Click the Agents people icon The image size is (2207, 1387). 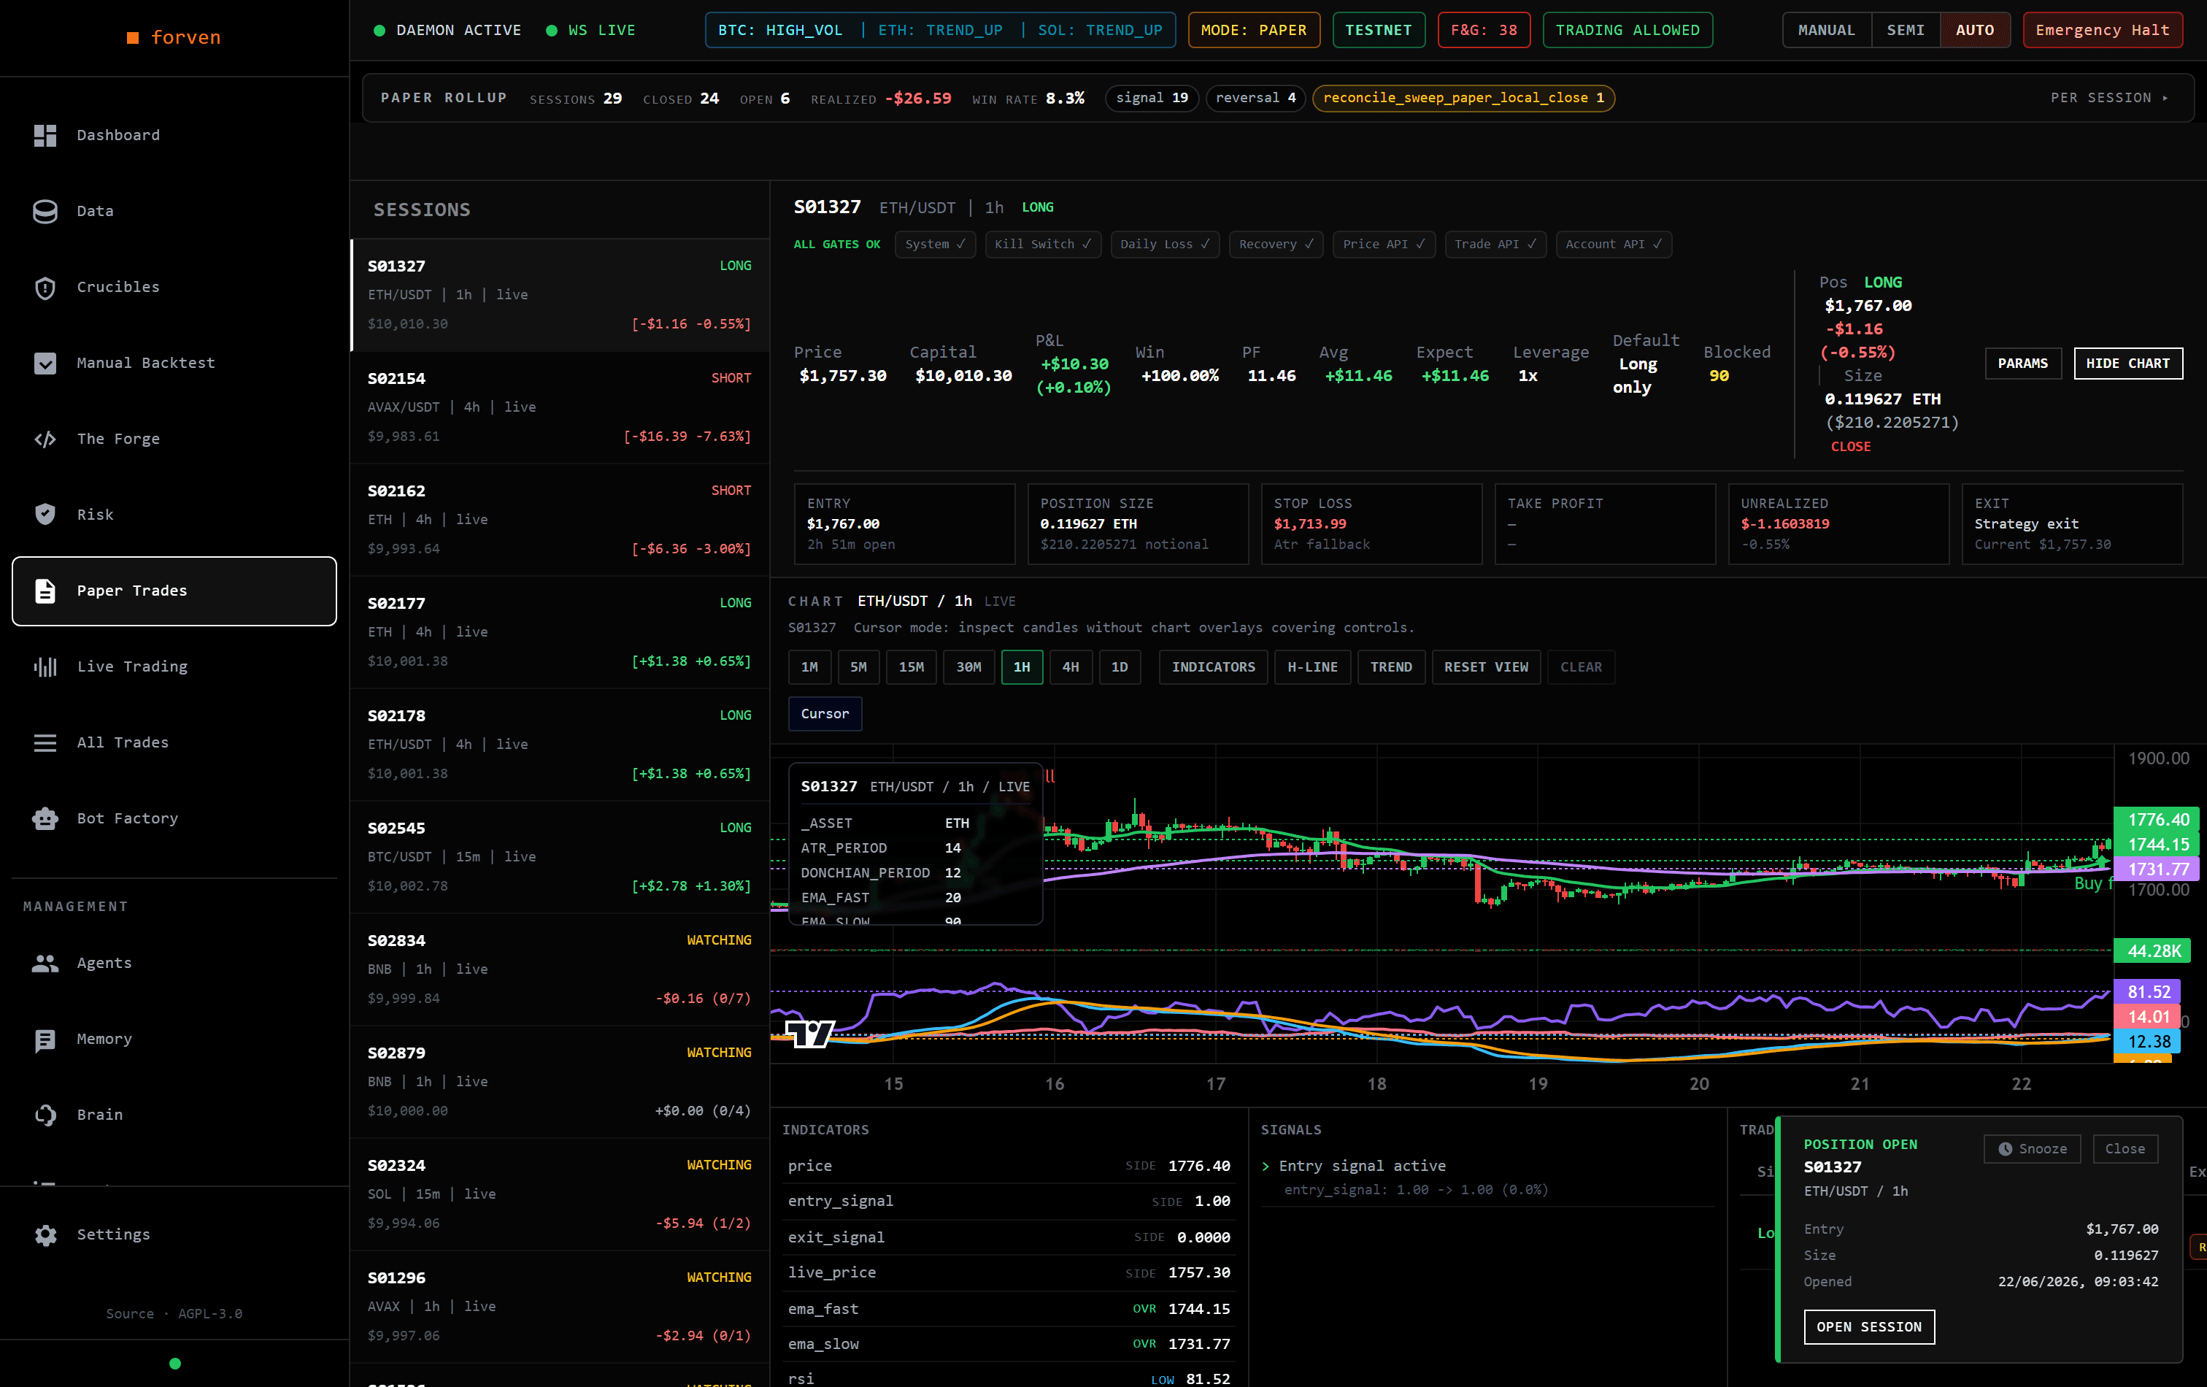pyautogui.click(x=45, y=963)
